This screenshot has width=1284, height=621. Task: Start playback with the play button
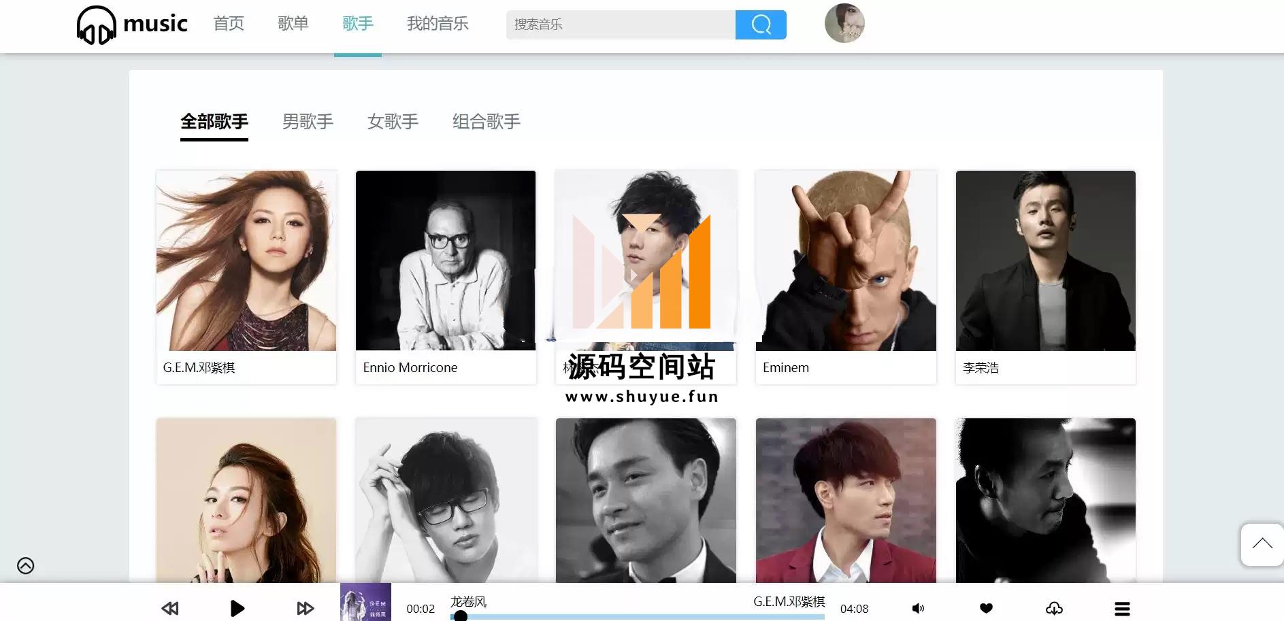pyautogui.click(x=237, y=608)
